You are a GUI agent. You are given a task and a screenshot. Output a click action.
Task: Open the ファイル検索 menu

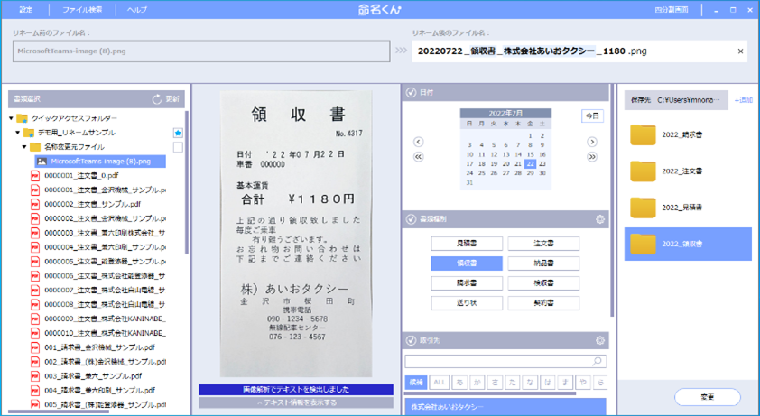81,9
